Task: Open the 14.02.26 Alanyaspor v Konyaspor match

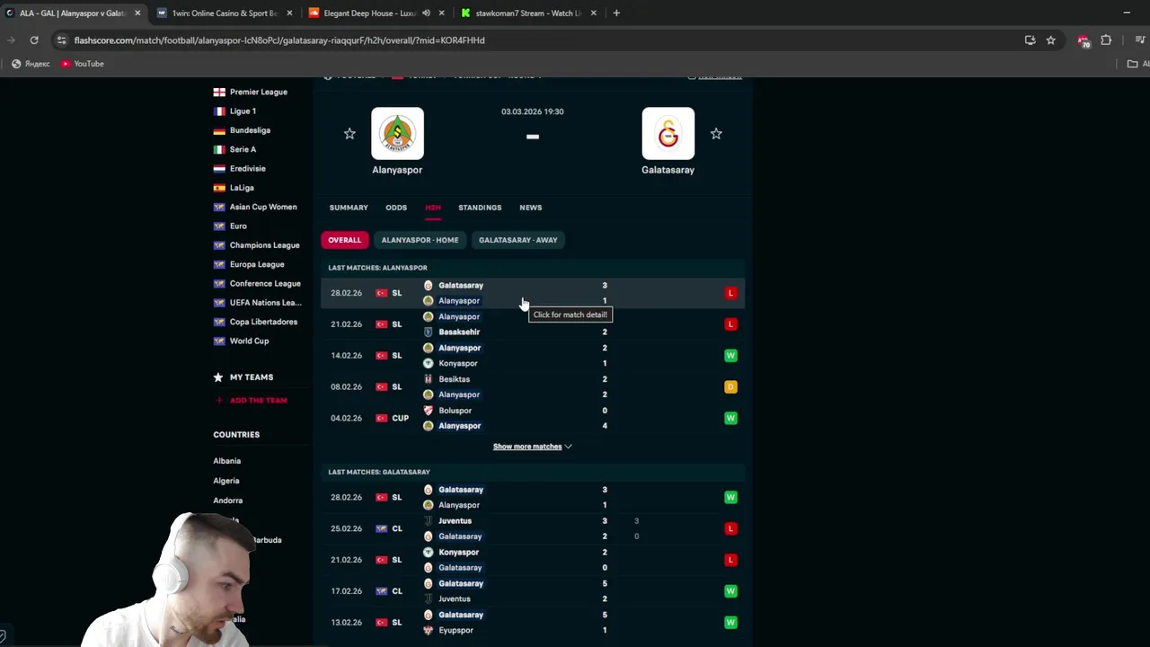Action: (x=533, y=356)
